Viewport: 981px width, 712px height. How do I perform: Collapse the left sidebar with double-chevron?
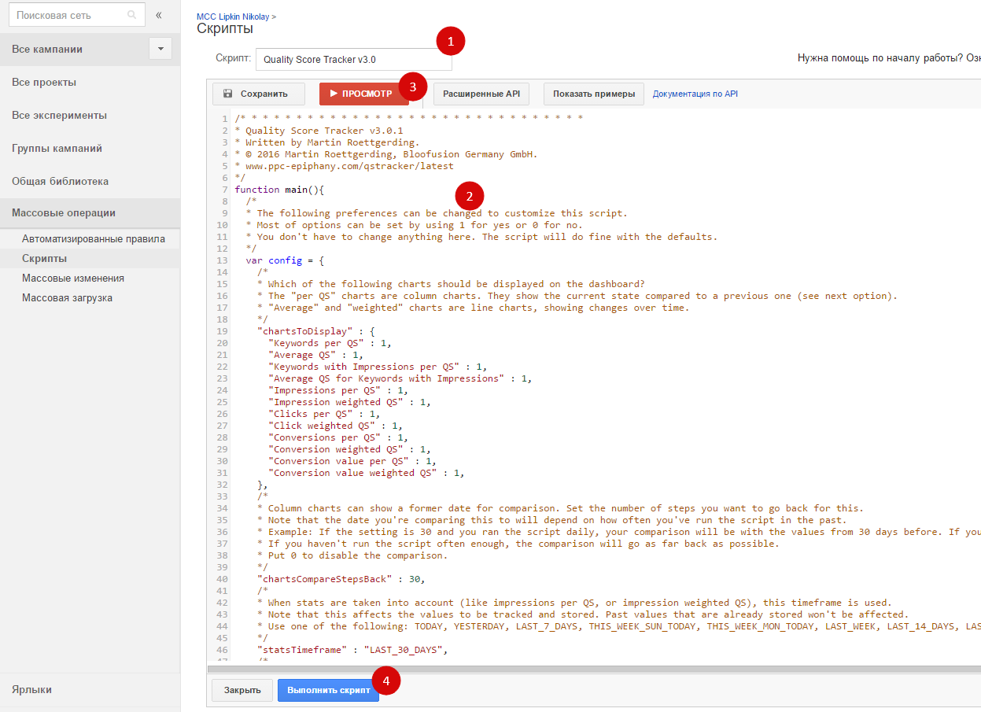(159, 15)
